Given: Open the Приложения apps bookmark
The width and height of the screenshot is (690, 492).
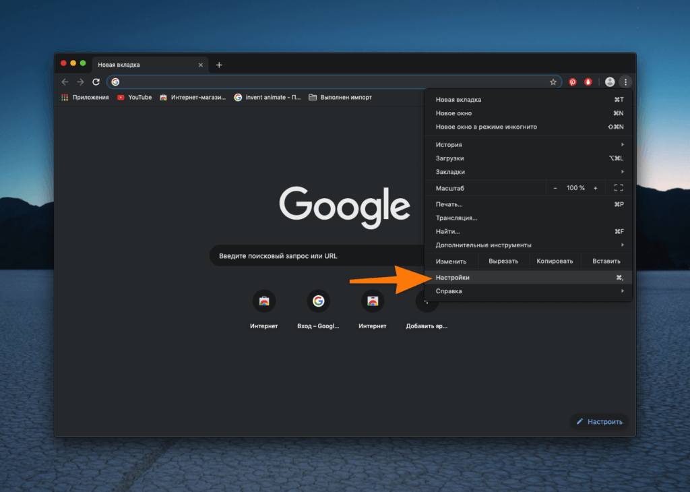Looking at the screenshot, I should click(x=85, y=97).
